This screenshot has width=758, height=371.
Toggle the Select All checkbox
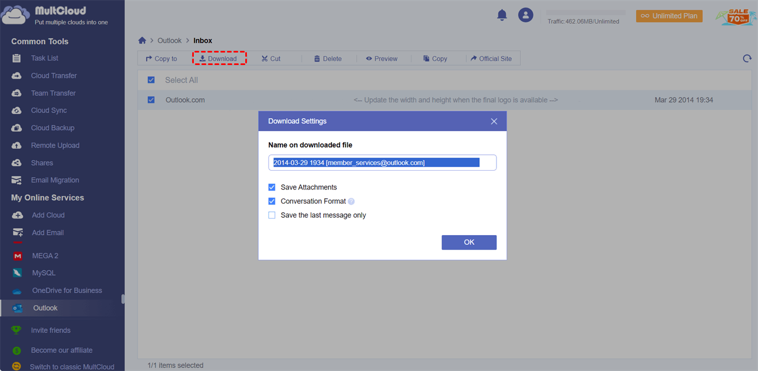click(151, 80)
